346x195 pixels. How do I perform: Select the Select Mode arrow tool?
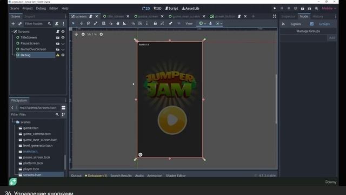pos(74,23)
